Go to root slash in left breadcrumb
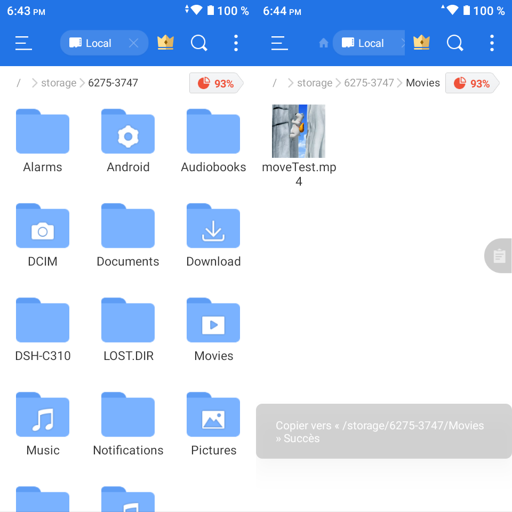This screenshot has height=512, width=512. [x=19, y=83]
